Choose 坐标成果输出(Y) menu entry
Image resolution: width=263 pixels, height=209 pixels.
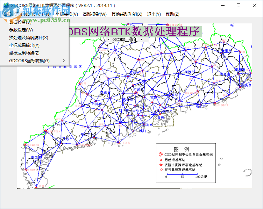[x=34, y=45]
